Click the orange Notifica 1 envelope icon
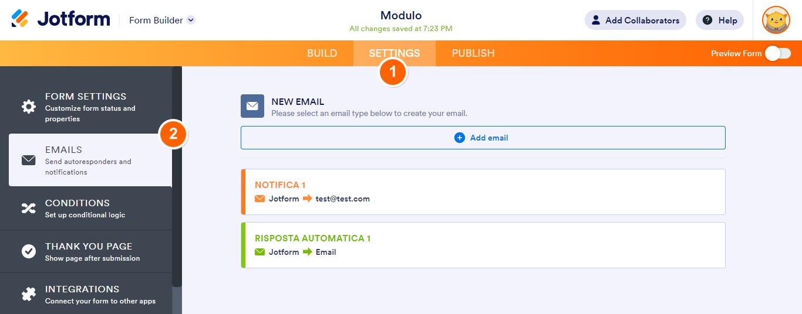Viewport: 802px width, 314px height. point(260,199)
